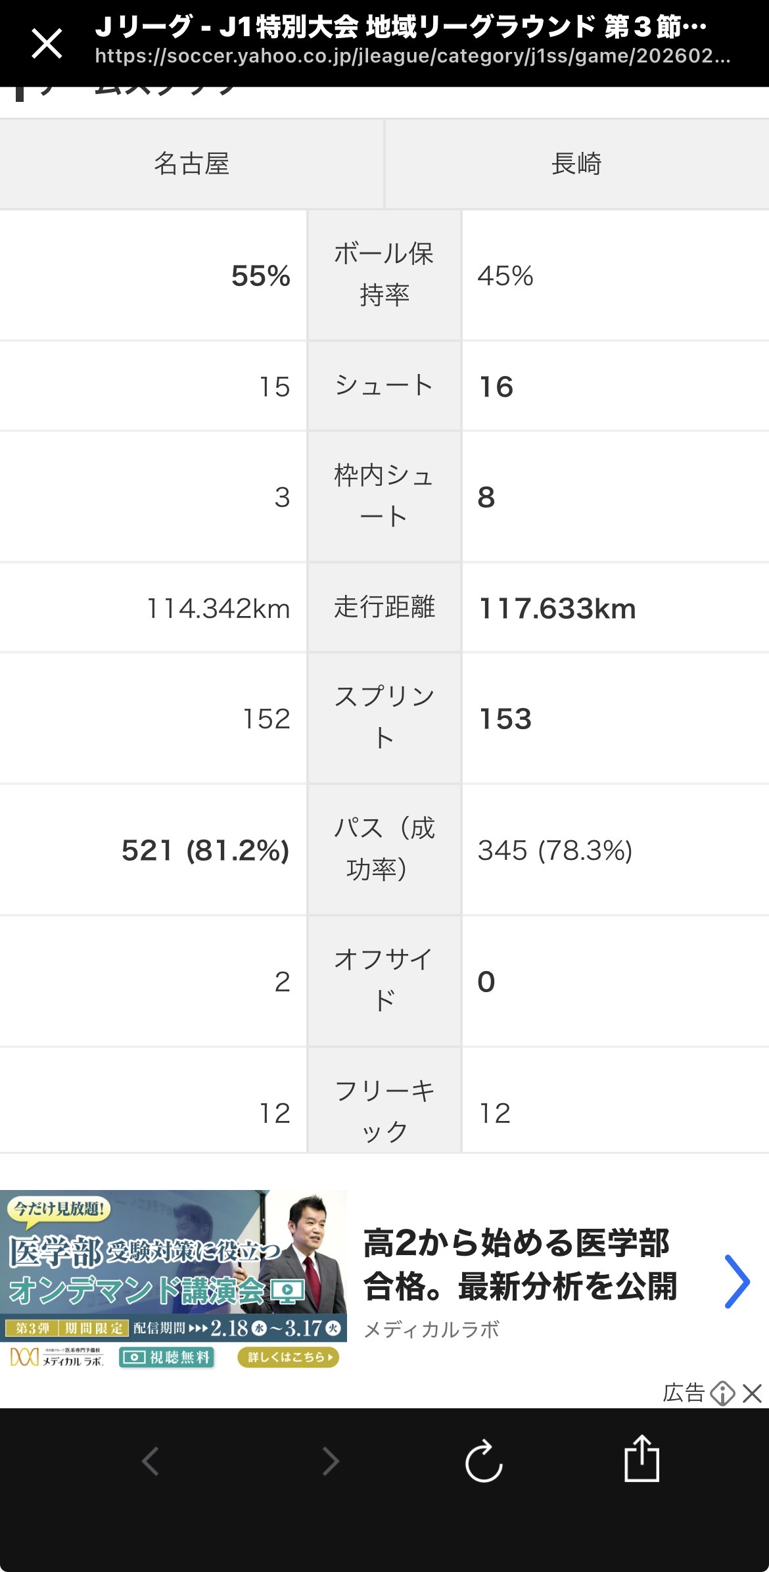Tap the browser back arrow
Image resolution: width=769 pixels, height=1572 pixels.
pos(151,1462)
